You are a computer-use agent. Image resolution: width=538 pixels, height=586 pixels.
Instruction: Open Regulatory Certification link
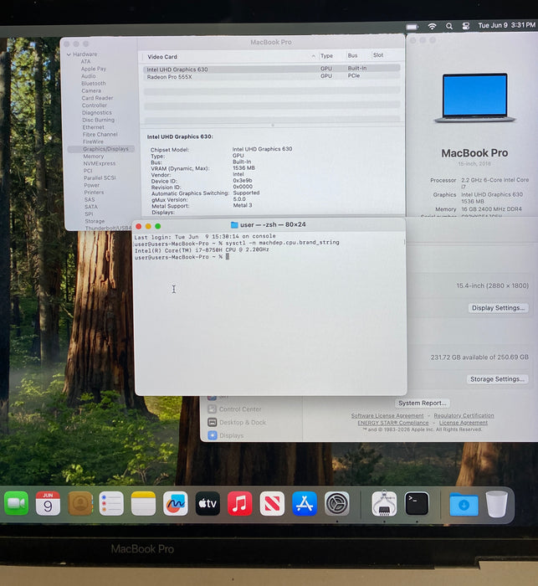click(x=464, y=415)
